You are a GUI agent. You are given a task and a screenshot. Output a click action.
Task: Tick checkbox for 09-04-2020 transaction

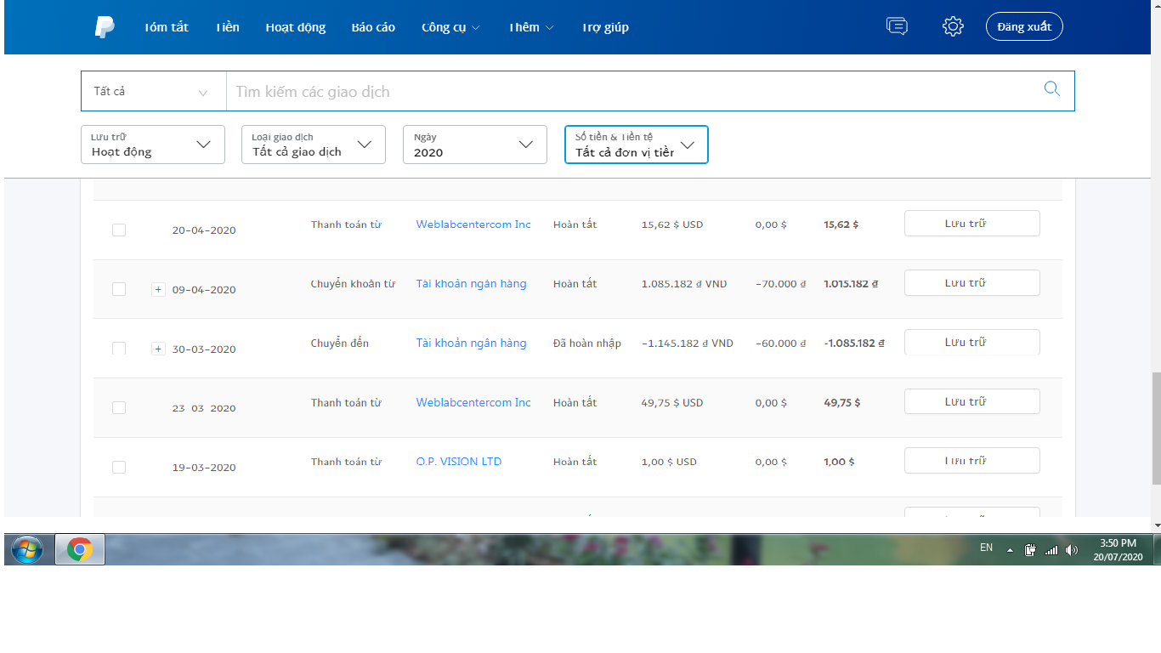(119, 290)
